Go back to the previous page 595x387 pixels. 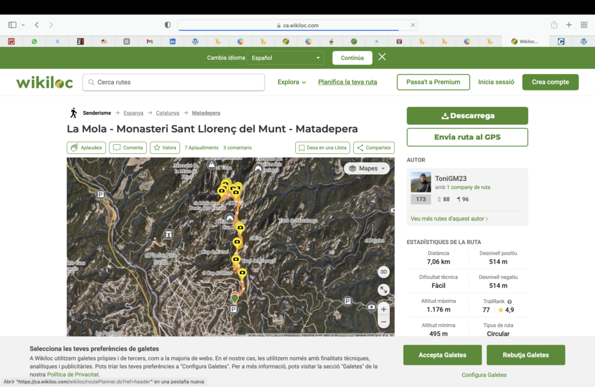pos(37,25)
